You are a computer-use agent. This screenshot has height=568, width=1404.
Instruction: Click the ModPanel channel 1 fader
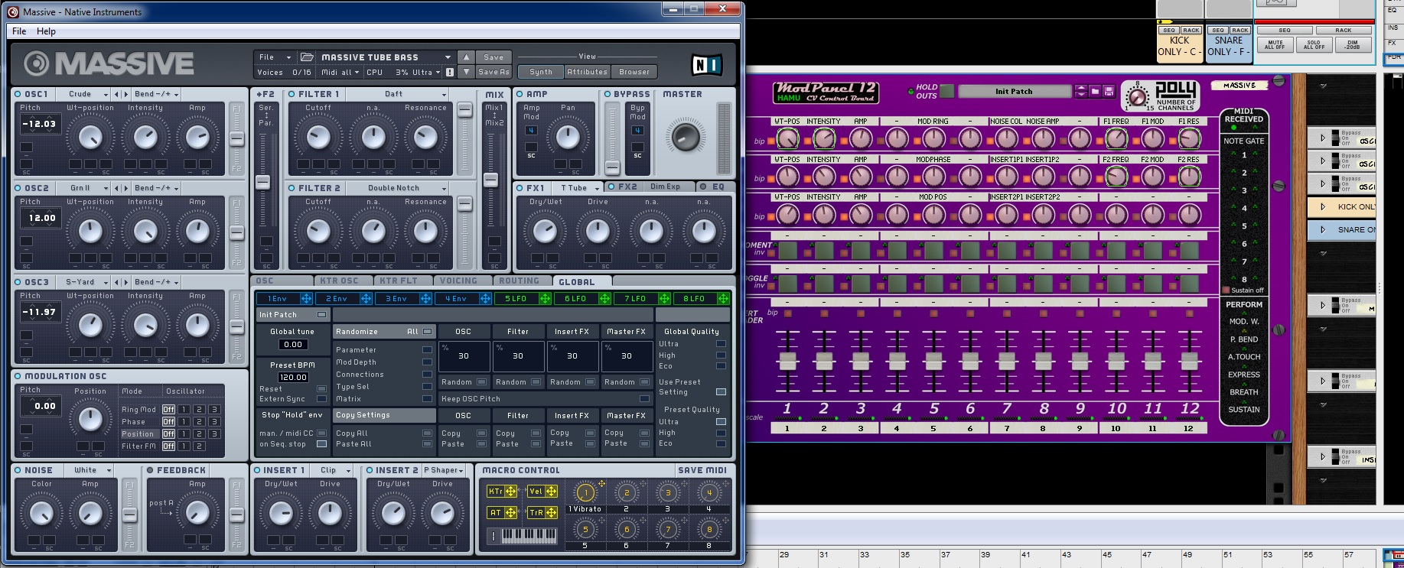[787, 361]
